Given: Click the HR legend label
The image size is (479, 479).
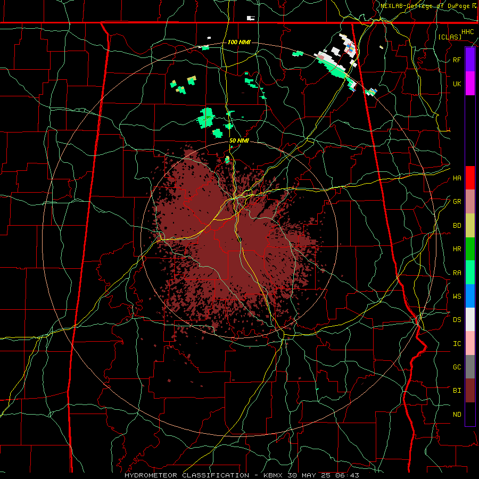Looking at the screenshot, I should 457,249.
